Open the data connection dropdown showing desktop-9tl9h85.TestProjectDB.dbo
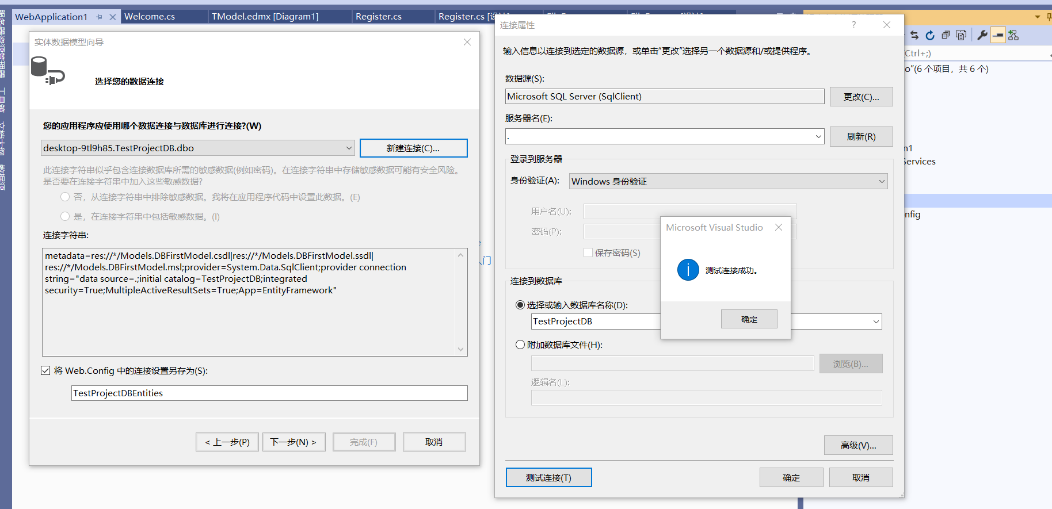 [197, 148]
